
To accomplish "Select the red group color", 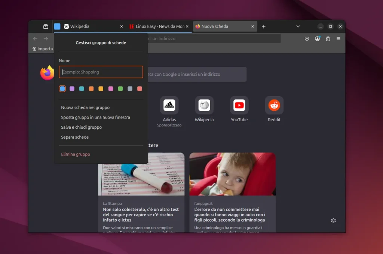I will coord(140,89).
